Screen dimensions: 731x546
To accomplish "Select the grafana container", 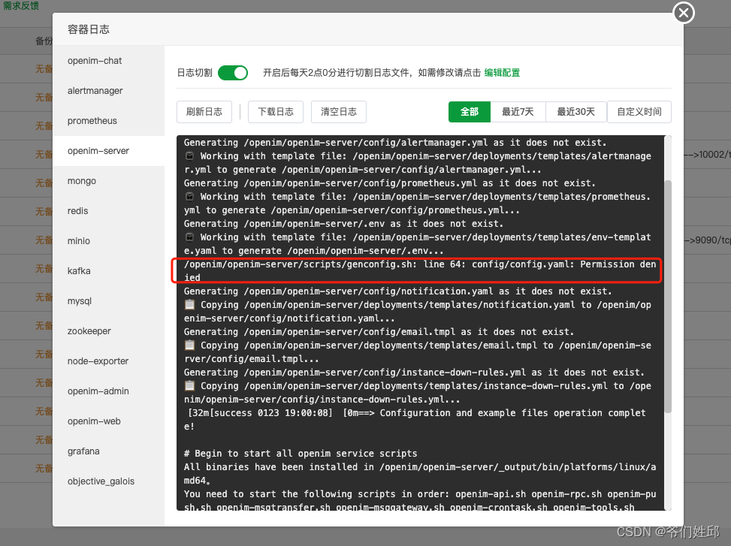I will tap(109, 451).
